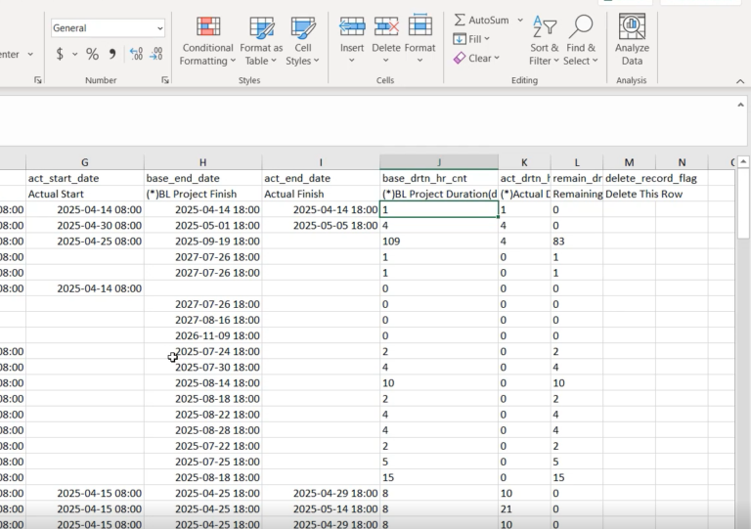The height and width of the screenshot is (529, 751).
Task: Open the accounting format dropdown arrow
Action: coord(74,54)
